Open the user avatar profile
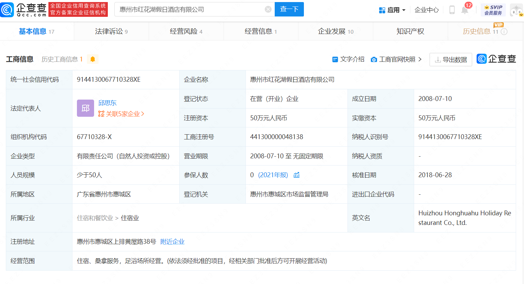The image size is (524, 284). pos(516,10)
